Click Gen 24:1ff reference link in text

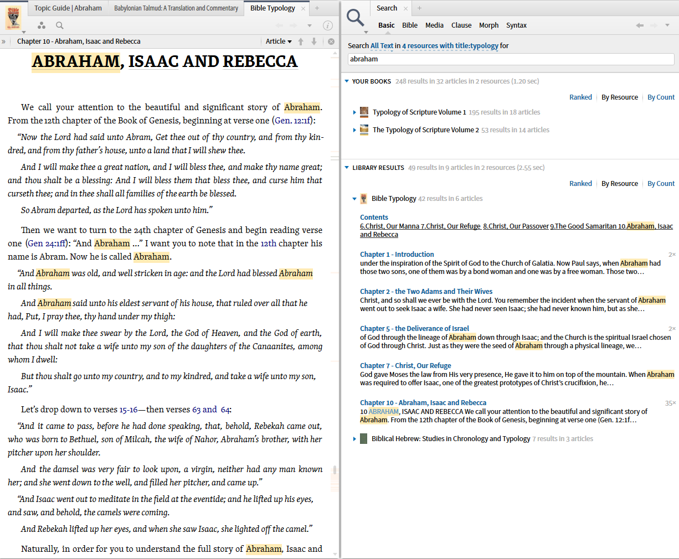[x=47, y=244]
